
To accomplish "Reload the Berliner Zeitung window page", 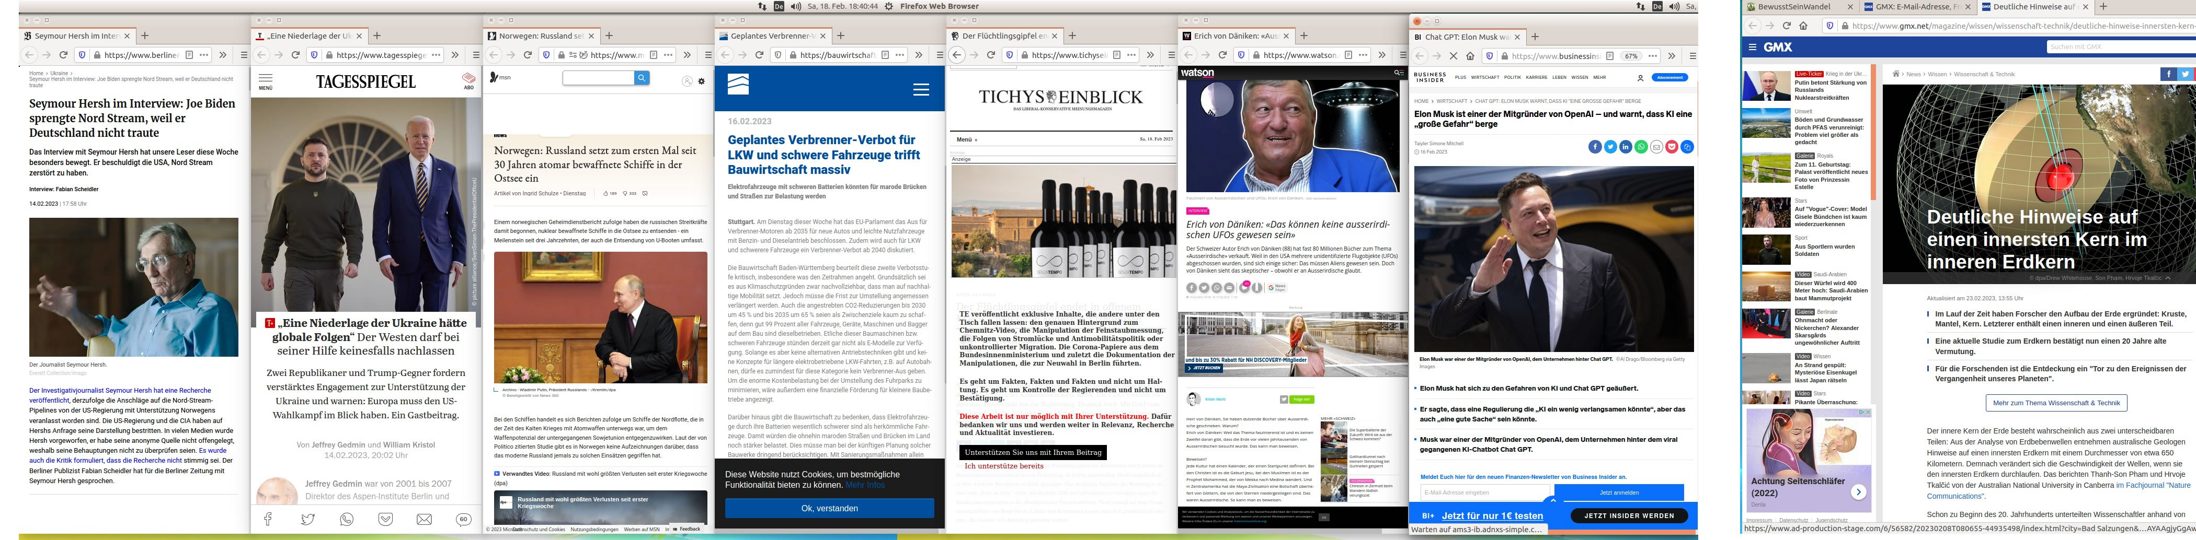I will click(64, 54).
